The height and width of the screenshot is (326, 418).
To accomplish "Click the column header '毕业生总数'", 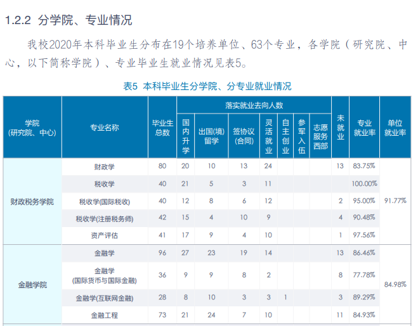I will [162, 127].
